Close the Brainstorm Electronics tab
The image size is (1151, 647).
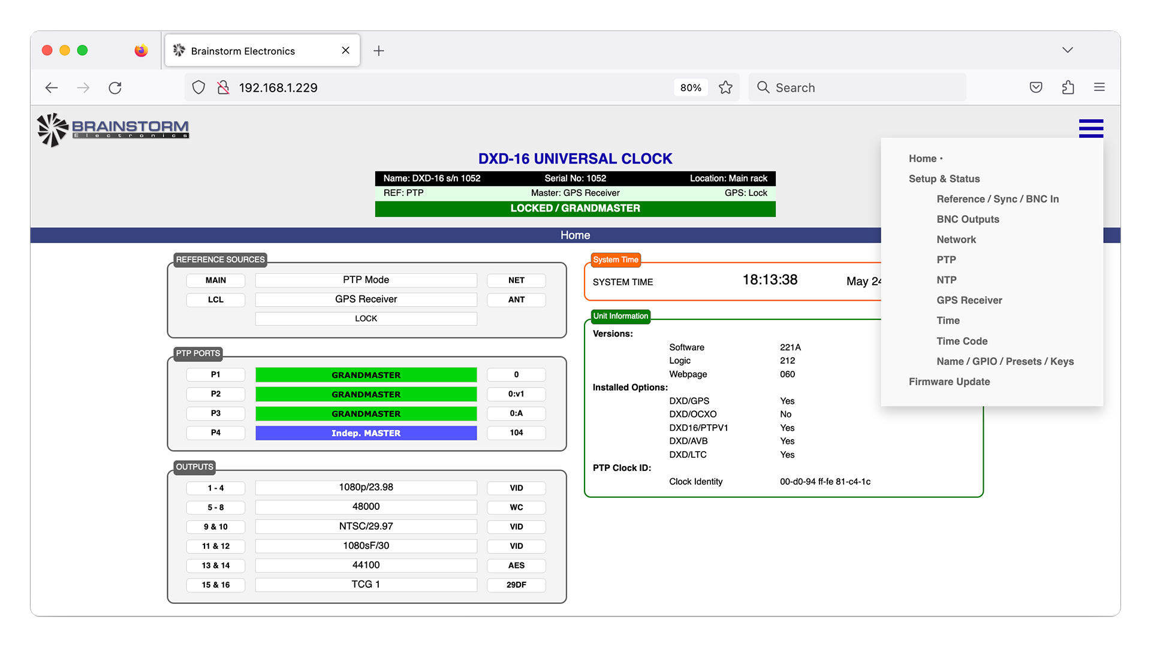tap(345, 50)
